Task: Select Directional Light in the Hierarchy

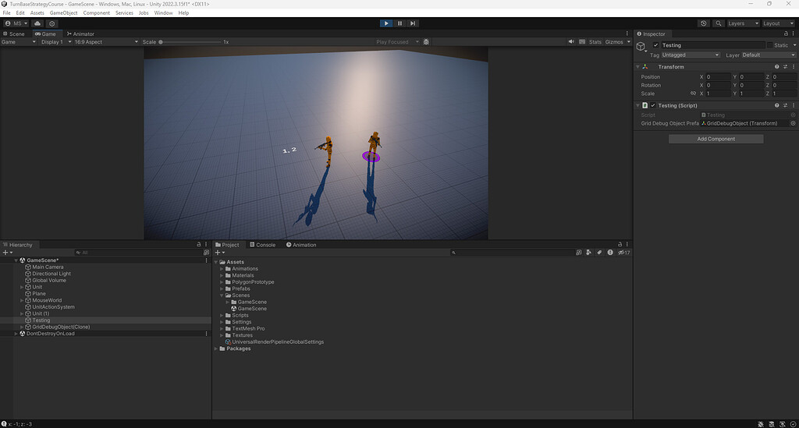Action: point(51,274)
